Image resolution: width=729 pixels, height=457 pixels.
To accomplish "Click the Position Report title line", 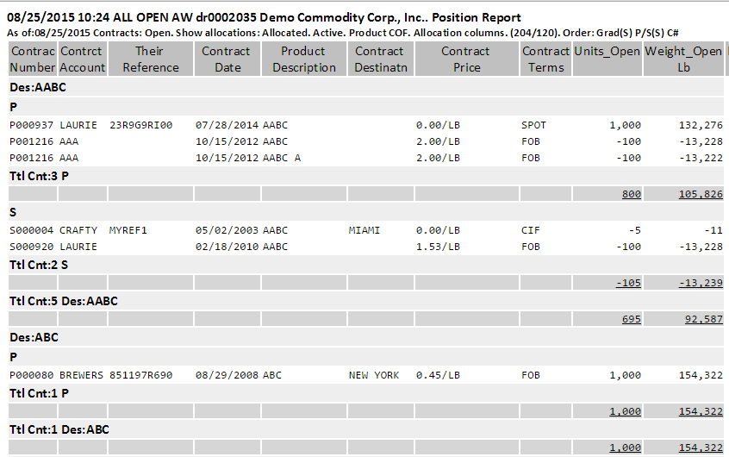I will 264,18.
